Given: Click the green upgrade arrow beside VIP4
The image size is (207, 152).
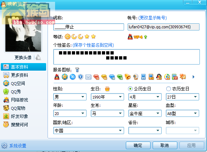Looking at the screenshot, I should click(146, 37).
